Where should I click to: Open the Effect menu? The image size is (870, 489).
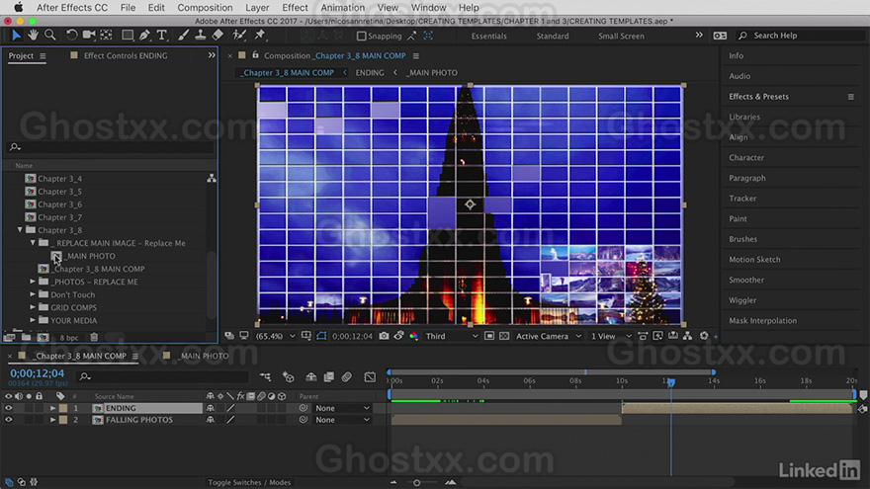coord(295,8)
